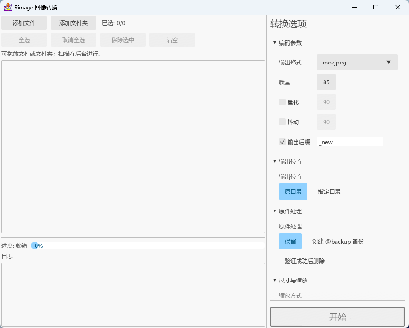Uncheck the 输出后缀 checkbox

coord(282,142)
